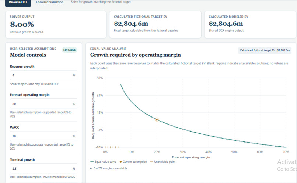297x183 pixels.
Task: Click the 'must remain below WACC' note
Action: 42,177
